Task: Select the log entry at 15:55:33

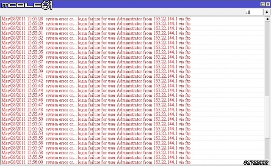Action: coord(133,43)
